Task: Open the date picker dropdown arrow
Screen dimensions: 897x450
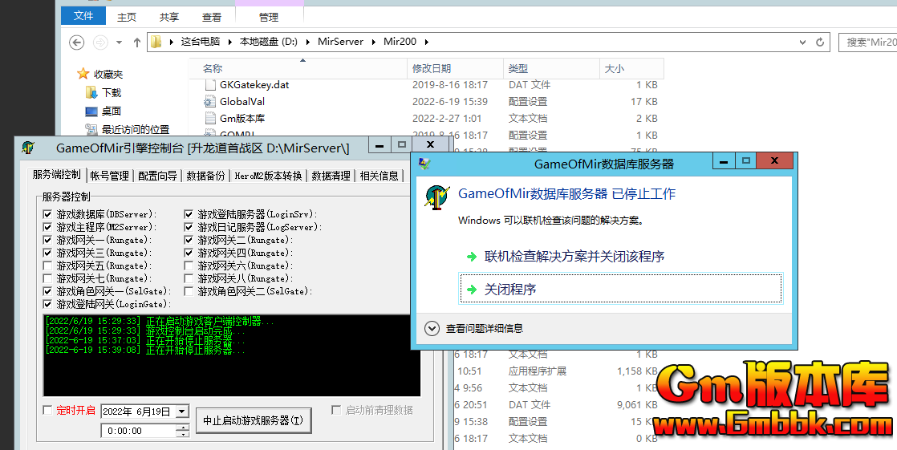Action: point(182,411)
